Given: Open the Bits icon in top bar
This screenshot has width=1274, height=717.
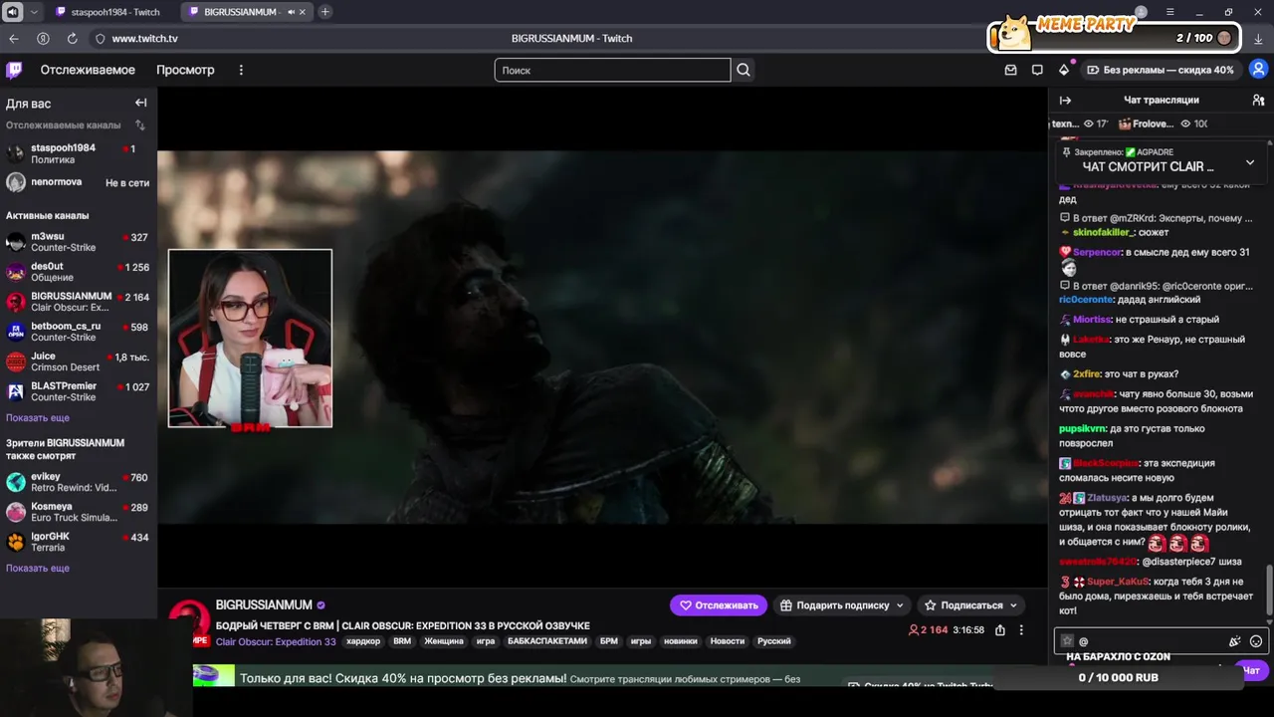Looking at the screenshot, I should click(1064, 70).
